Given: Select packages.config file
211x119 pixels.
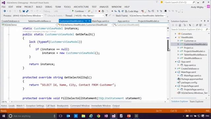Looking at the screenshot, I should coord(189,83).
